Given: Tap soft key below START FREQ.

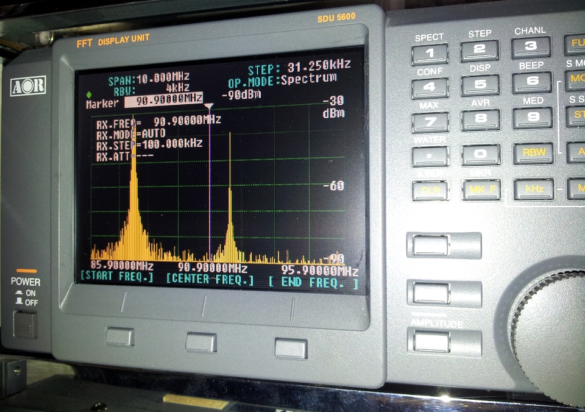Looking at the screenshot, I should (120, 336).
